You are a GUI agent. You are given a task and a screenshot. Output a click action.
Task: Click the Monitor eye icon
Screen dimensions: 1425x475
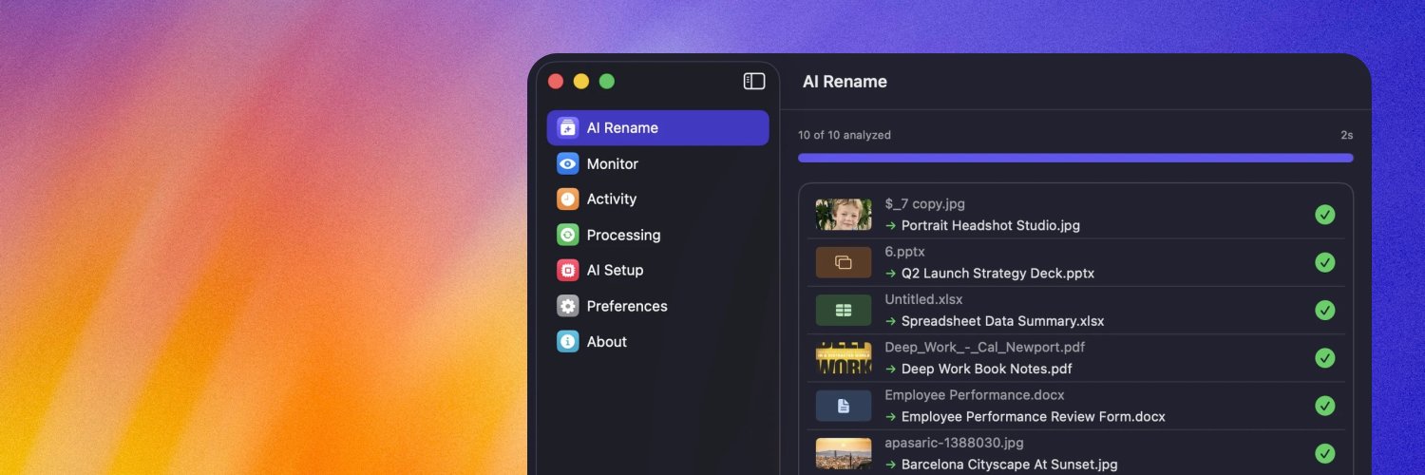pos(568,163)
